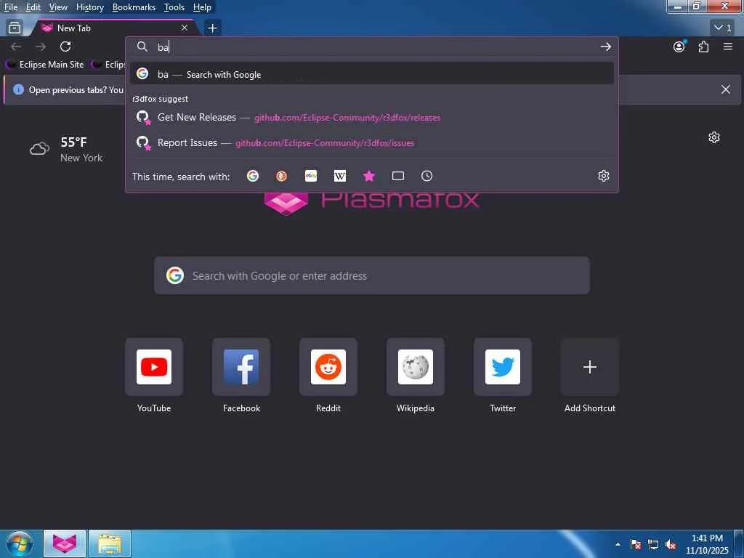Close the New Tab tab

click(185, 28)
